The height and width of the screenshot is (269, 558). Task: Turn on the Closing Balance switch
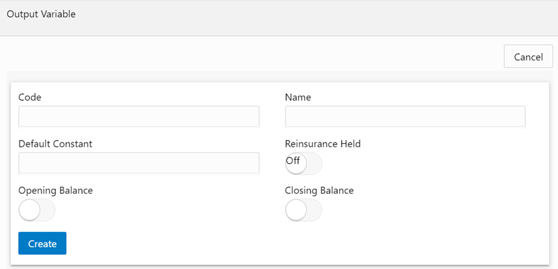303,211
